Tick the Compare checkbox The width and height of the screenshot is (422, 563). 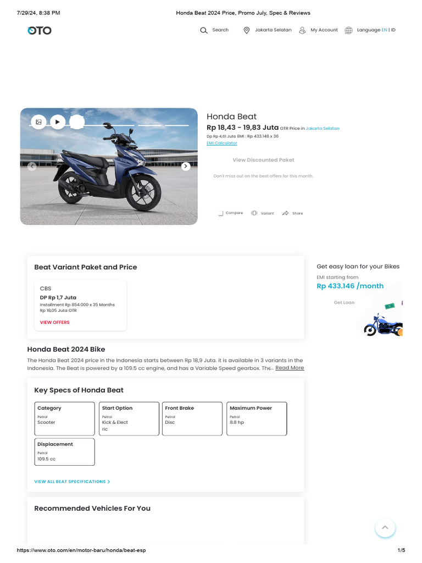click(220, 213)
